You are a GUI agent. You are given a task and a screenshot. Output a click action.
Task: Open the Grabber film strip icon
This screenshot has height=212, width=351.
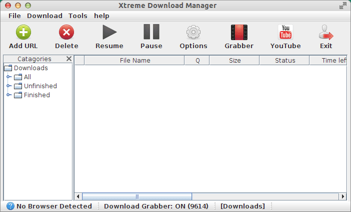click(239, 32)
